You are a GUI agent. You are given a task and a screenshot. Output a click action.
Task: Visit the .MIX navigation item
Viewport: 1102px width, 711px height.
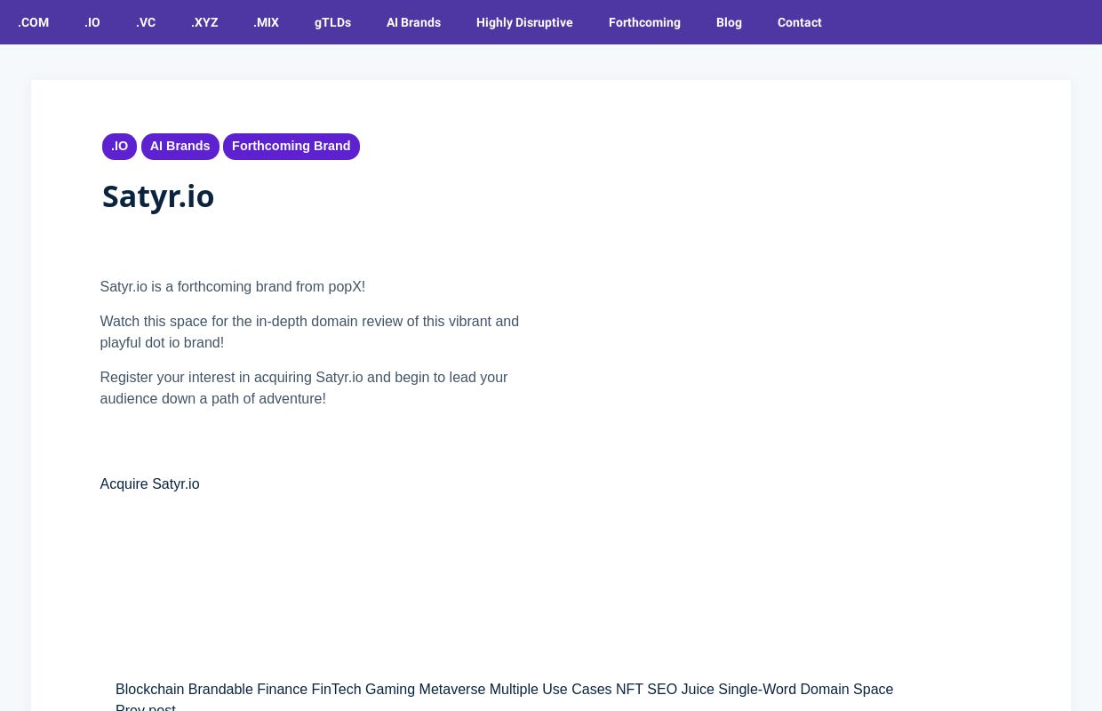(266, 22)
